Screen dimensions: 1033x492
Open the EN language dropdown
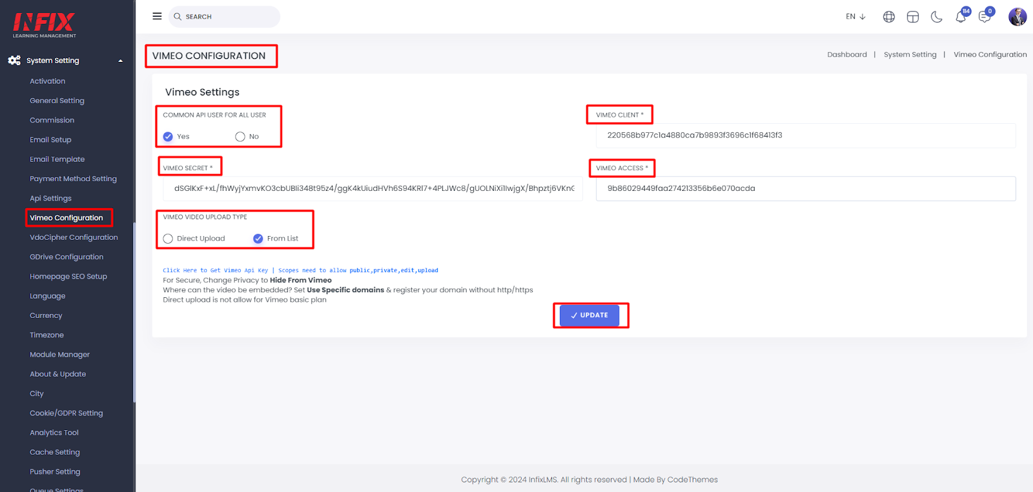855,17
